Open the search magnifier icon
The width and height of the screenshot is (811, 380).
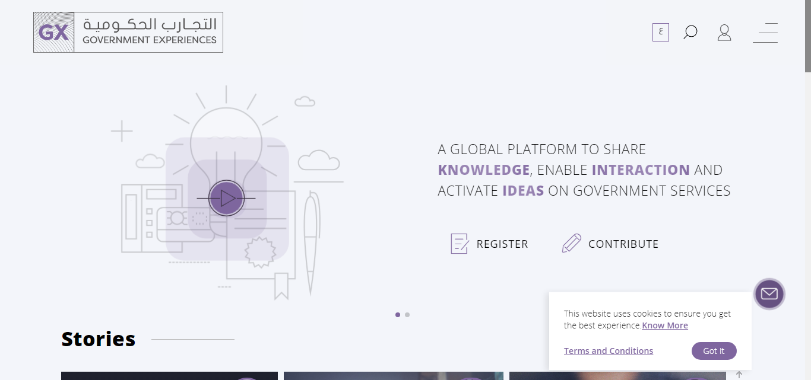click(x=690, y=32)
